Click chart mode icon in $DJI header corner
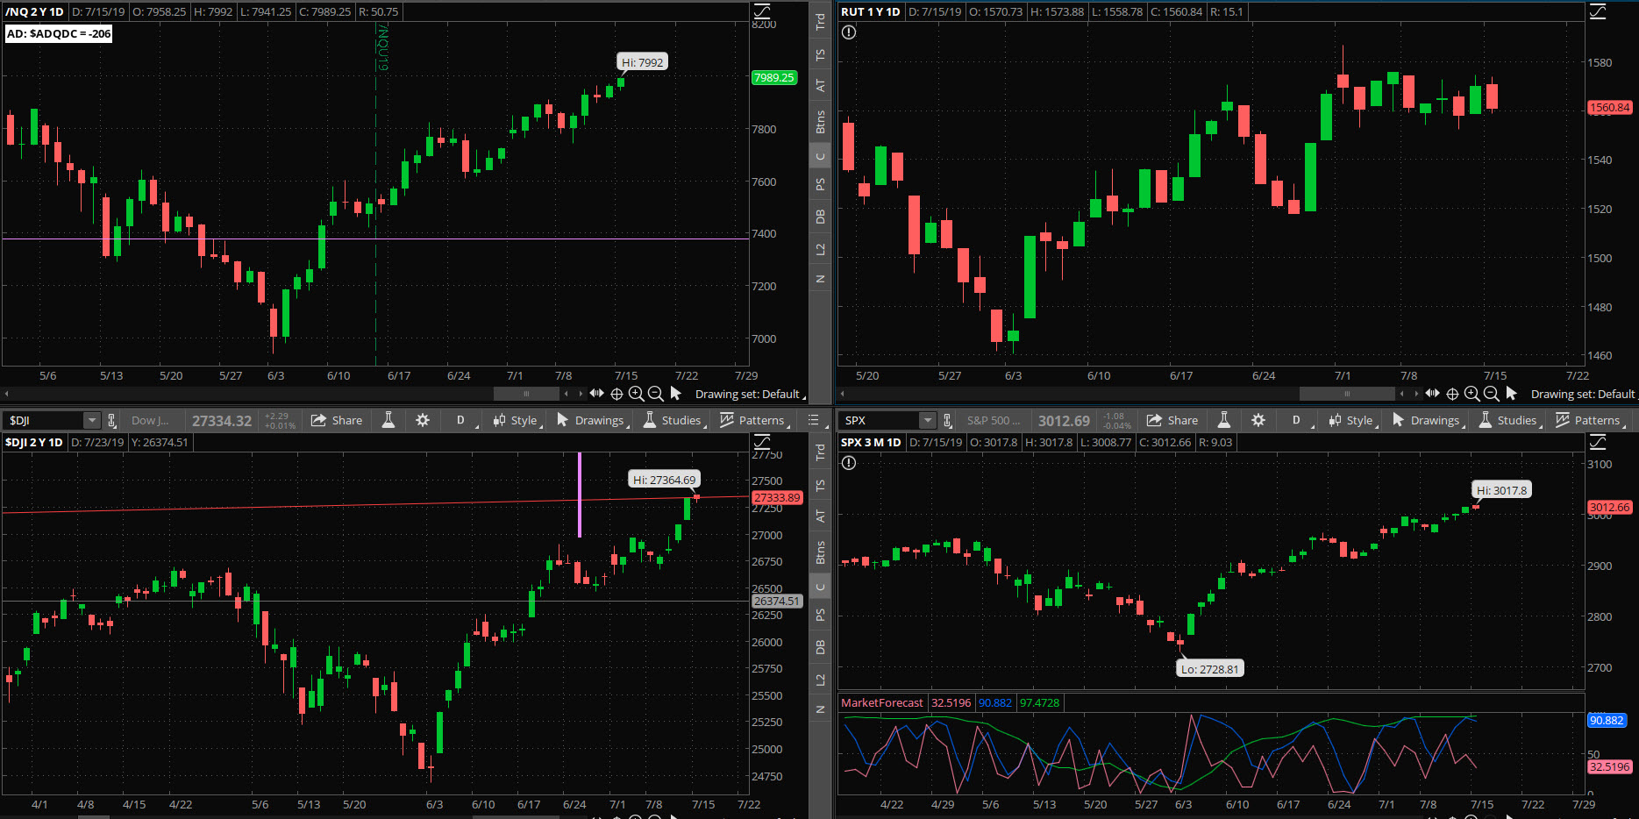Image resolution: width=1639 pixels, height=819 pixels. click(762, 442)
